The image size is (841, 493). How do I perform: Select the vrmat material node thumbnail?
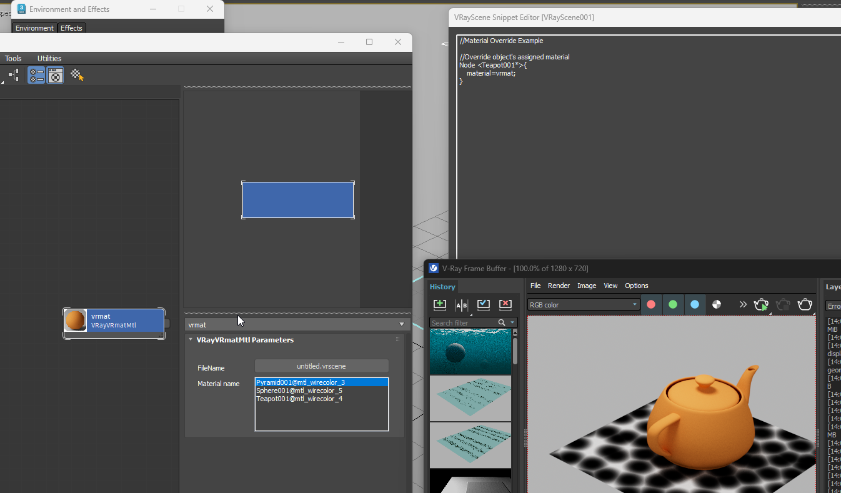(76, 321)
